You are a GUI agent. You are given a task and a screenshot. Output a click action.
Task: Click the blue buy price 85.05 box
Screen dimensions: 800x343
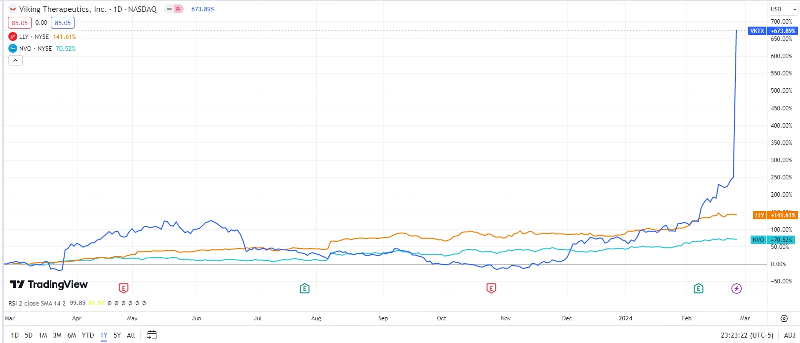[63, 23]
